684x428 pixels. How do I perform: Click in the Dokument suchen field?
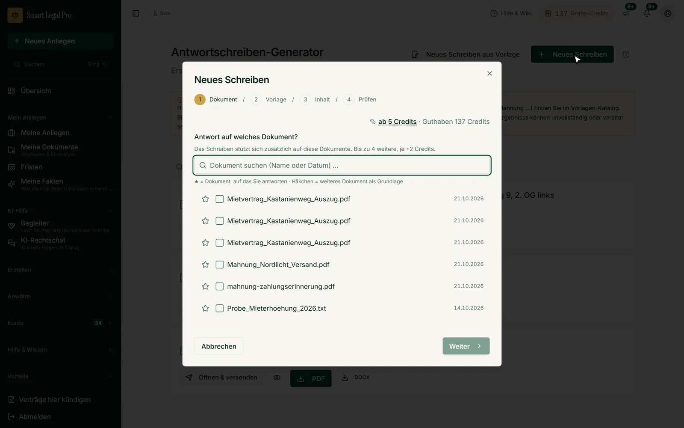click(x=342, y=165)
